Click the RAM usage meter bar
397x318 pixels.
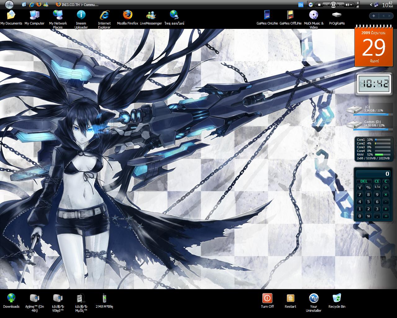point(382,154)
